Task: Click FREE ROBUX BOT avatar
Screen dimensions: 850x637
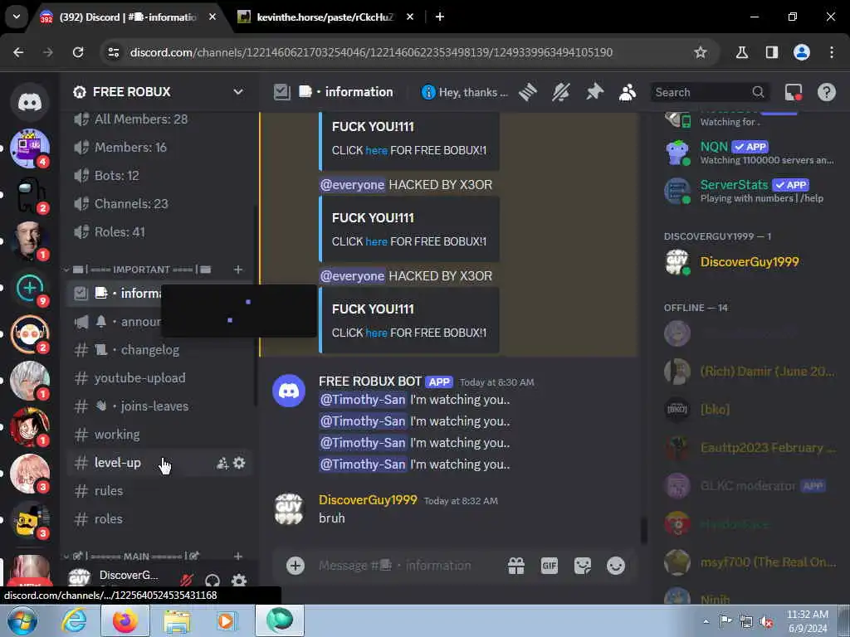Action: (289, 391)
